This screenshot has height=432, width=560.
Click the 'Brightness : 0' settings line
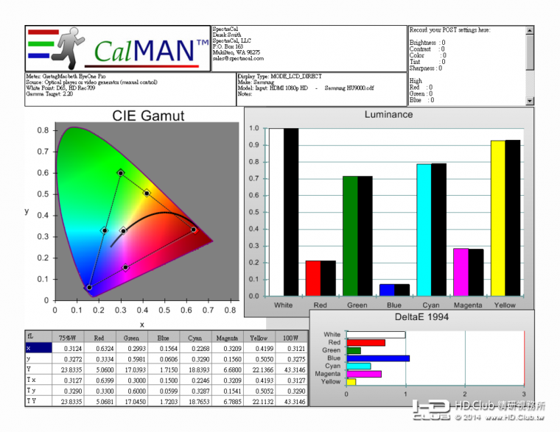pos(427,43)
